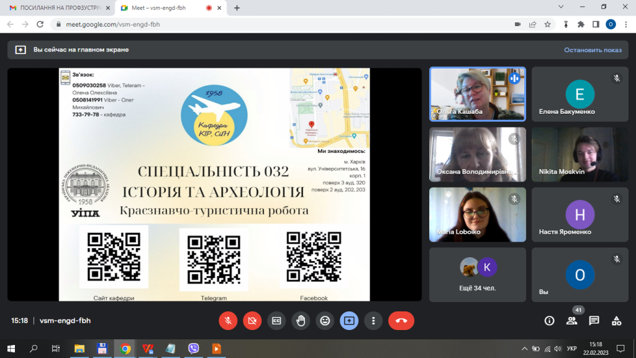View site information lock icon
The height and width of the screenshot is (358, 636).
(58, 24)
